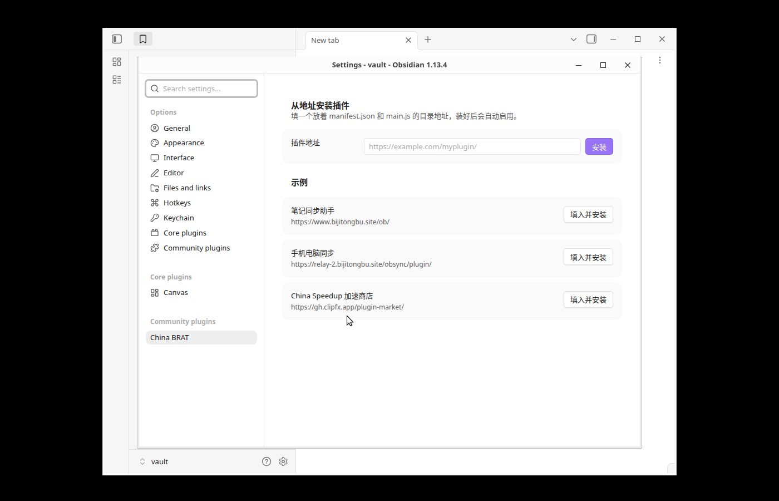This screenshot has height=501, width=779.
Task: Expand the tab list dropdown arrow
Action: click(x=574, y=40)
